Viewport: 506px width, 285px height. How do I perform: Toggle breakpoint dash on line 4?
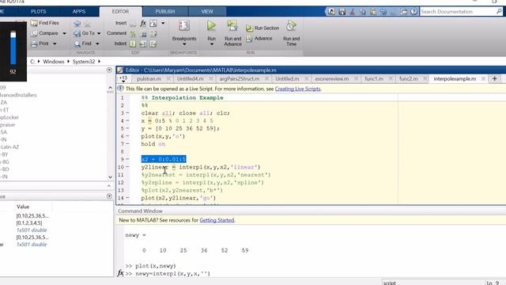pos(128,120)
